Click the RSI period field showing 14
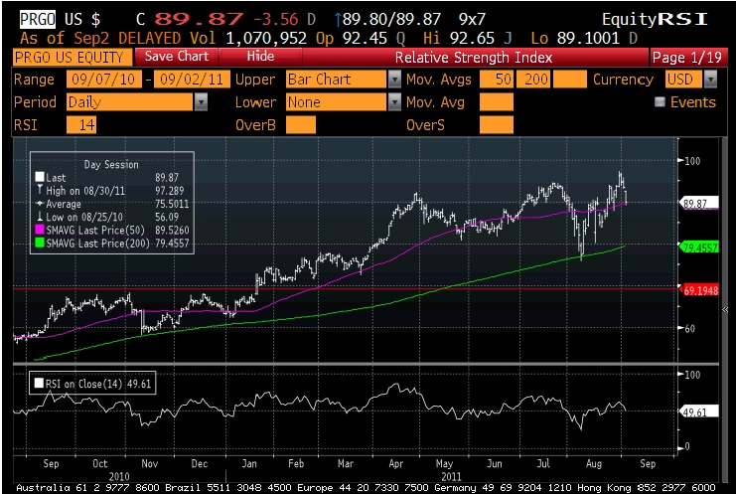The width and height of the screenshot is (736, 494). (81, 125)
